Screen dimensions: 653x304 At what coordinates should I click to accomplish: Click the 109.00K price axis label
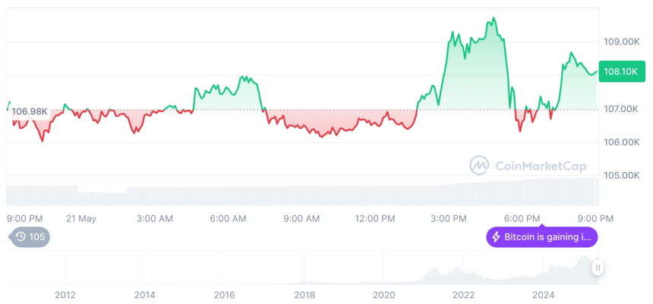pyautogui.click(x=620, y=42)
